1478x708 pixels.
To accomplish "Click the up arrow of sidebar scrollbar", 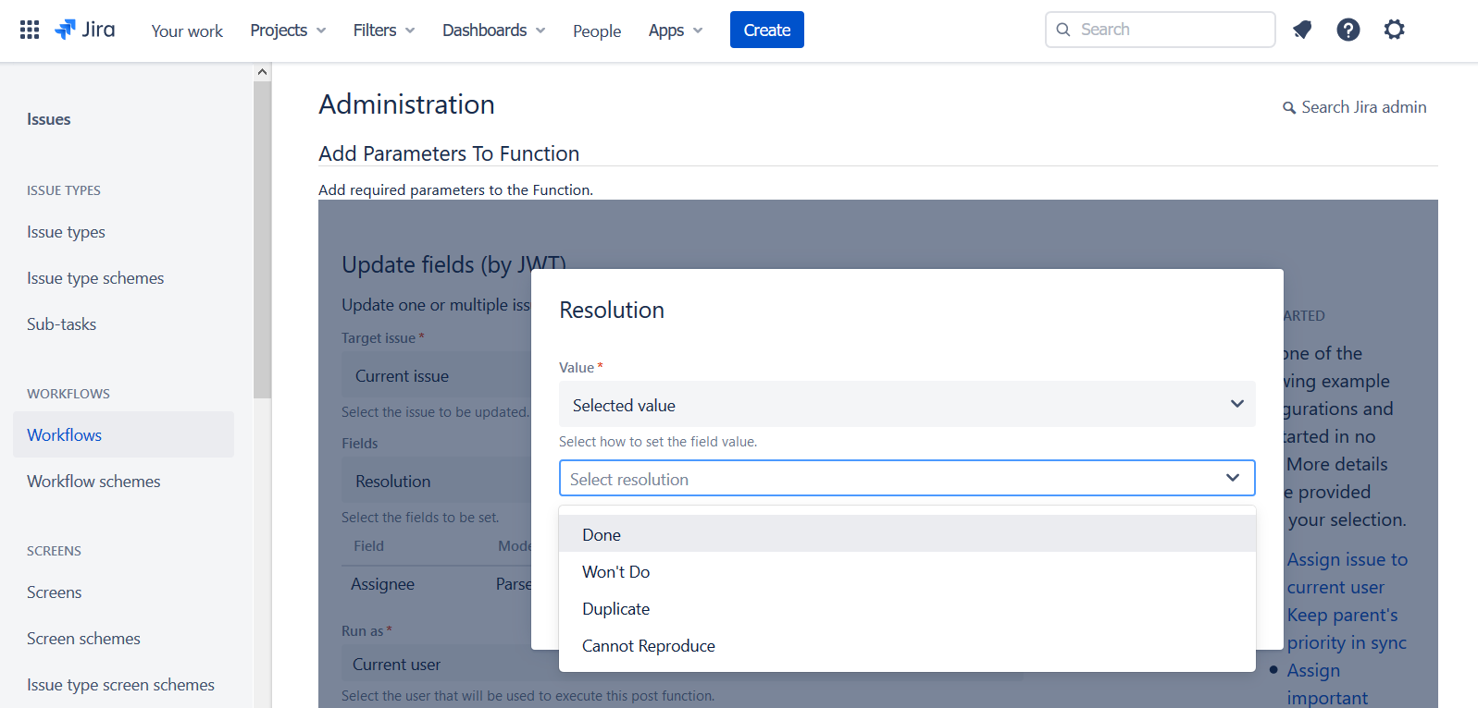I will click(263, 72).
